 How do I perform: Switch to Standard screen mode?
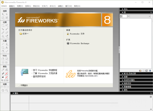tap(2, 87)
